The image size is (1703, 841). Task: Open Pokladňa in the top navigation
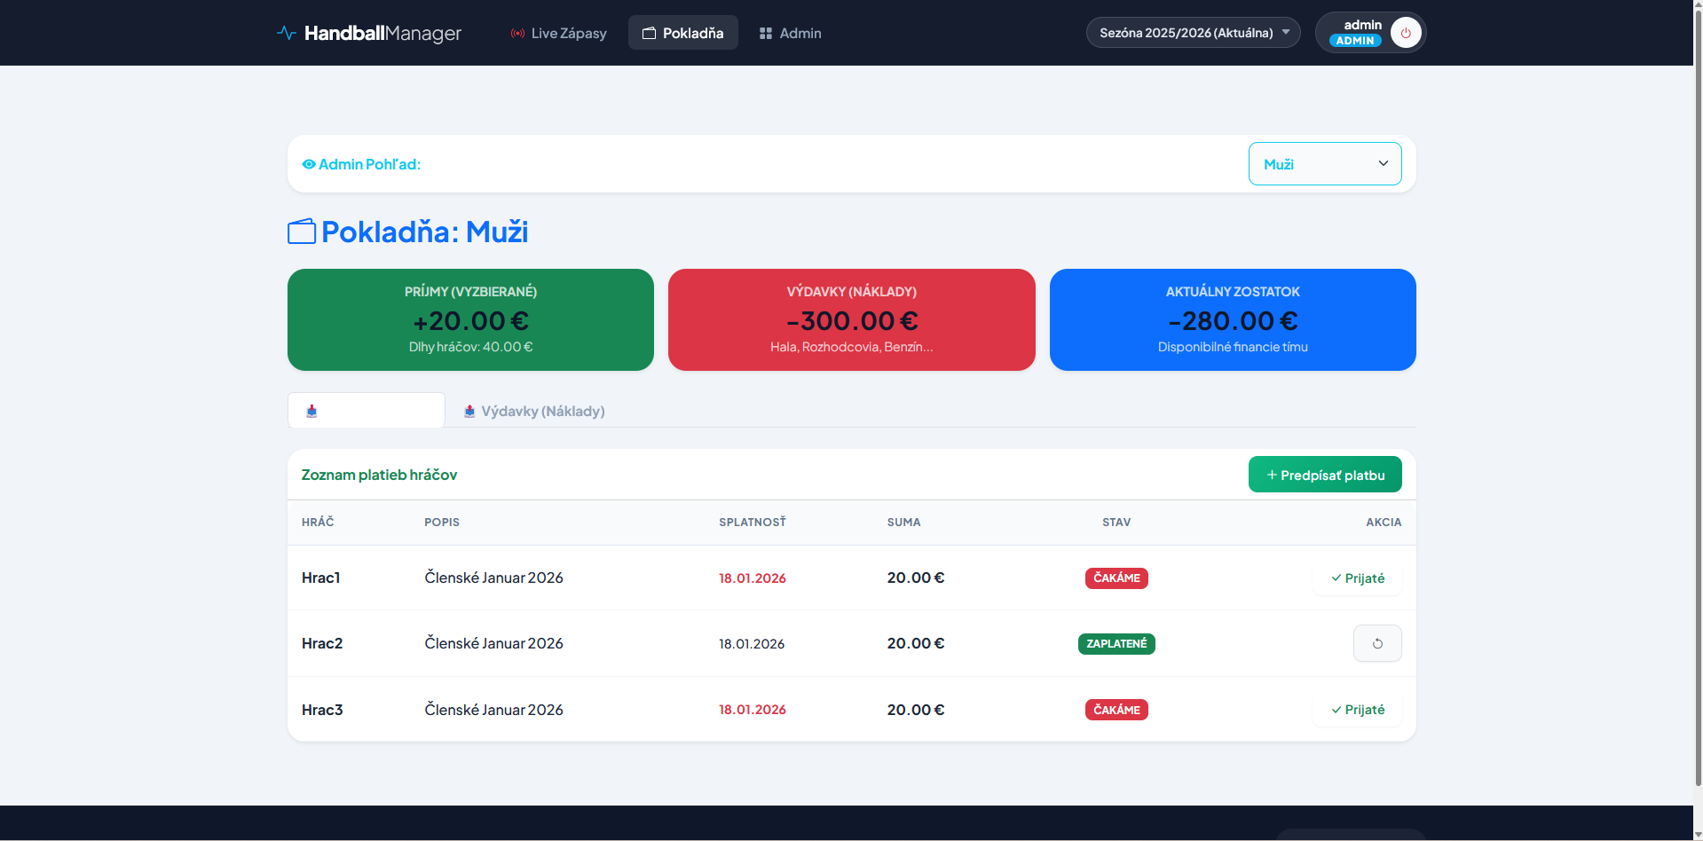click(682, 33)
